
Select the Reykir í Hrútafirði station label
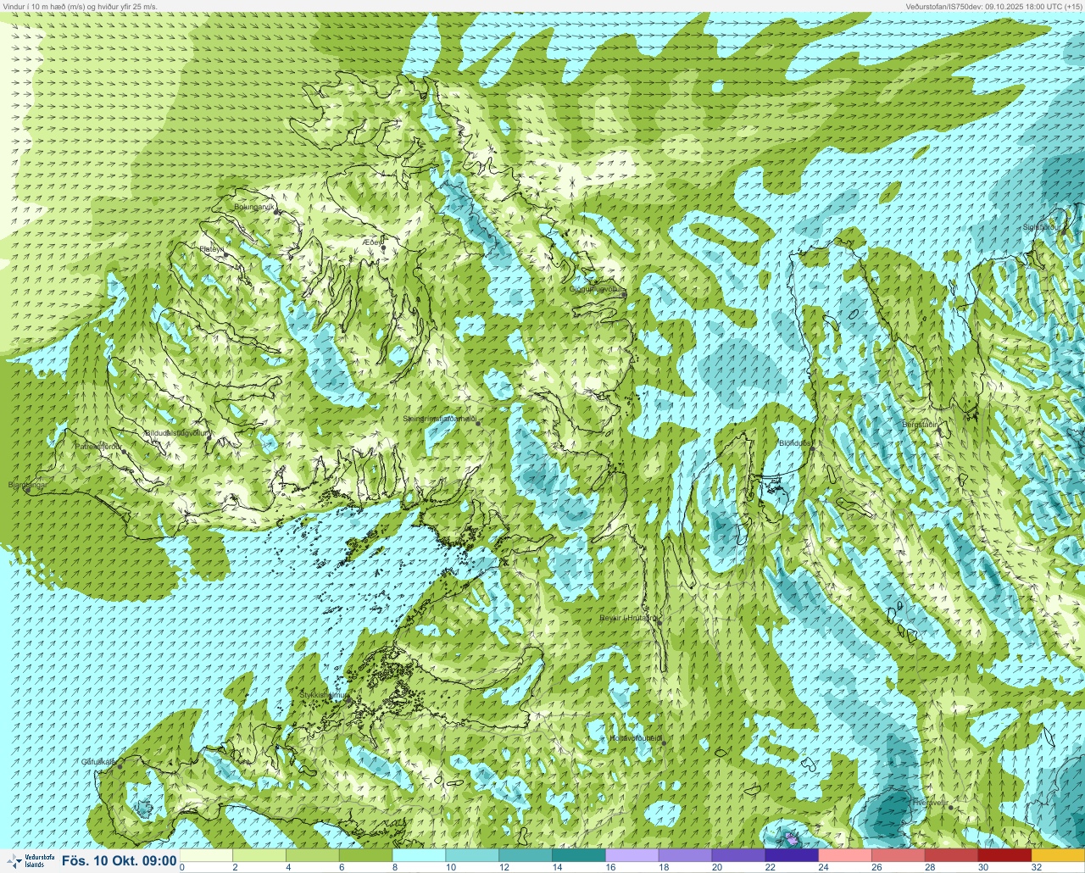(628, 618)
